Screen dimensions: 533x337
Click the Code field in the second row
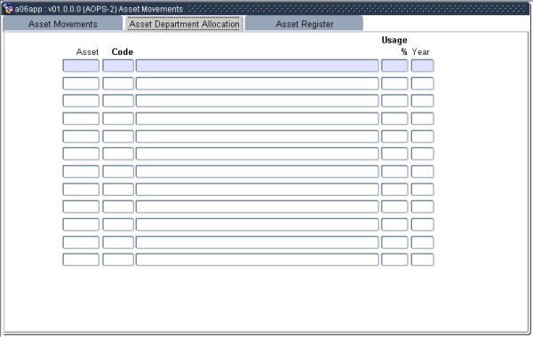pos(118,83)
